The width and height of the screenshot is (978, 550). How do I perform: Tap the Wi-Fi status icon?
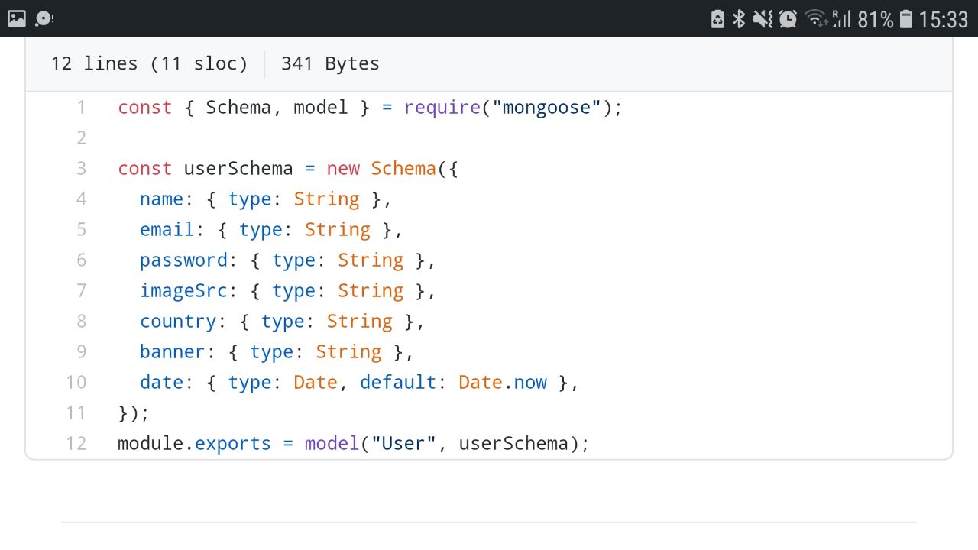pos(816,18)
